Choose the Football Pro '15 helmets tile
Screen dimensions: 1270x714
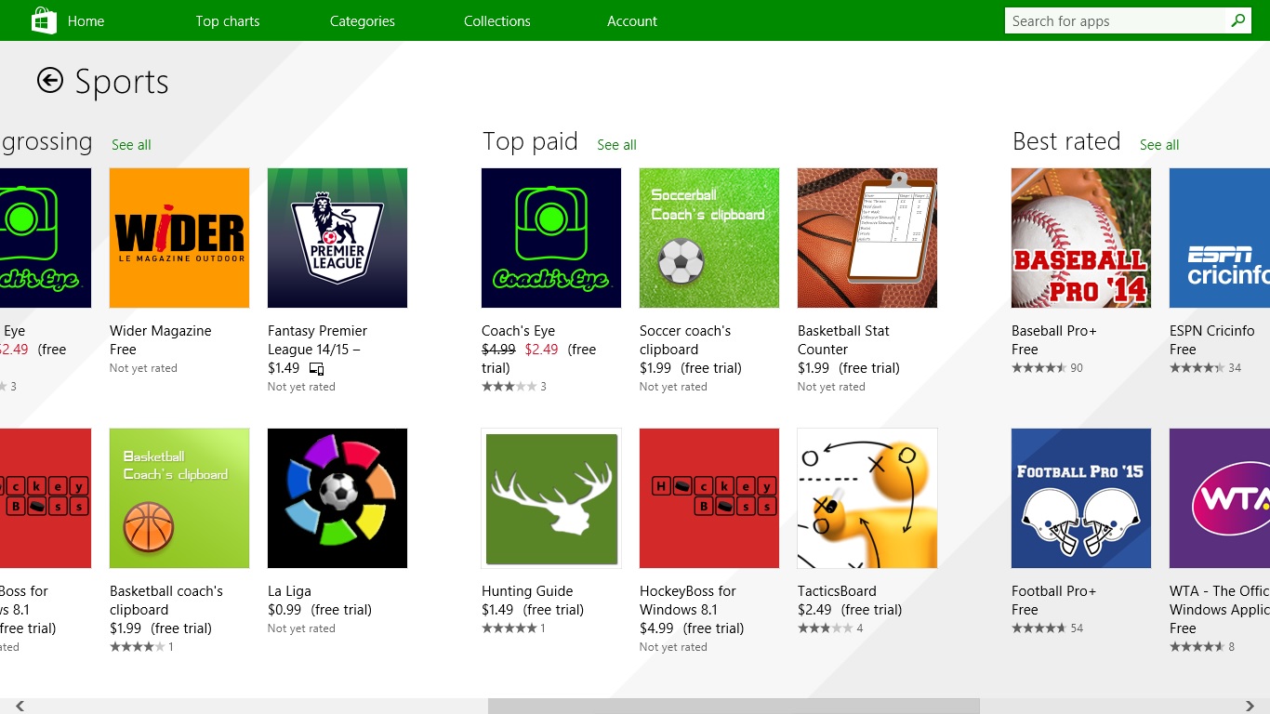point(1081,498)
